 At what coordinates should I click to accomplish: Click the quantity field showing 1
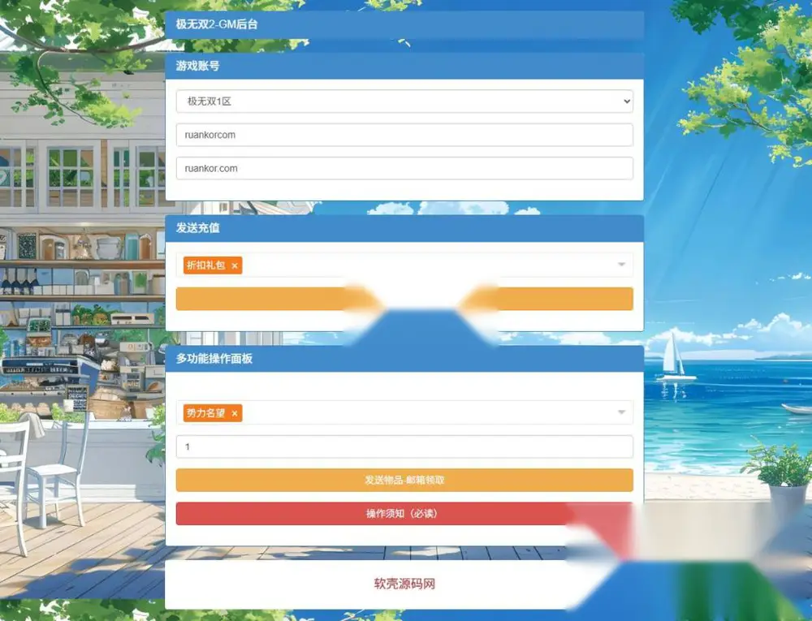pyautogui.click(x=404, y=446)
